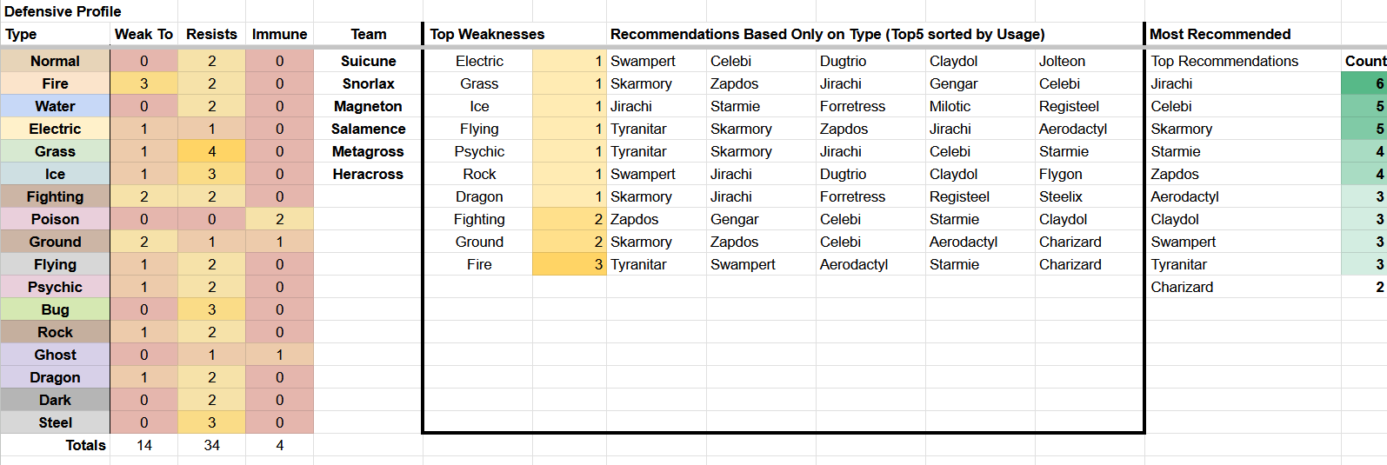Click the Jolteon recommendation cell
Viewport: 1387px width, 465px height.
(x=1062, y=61)
